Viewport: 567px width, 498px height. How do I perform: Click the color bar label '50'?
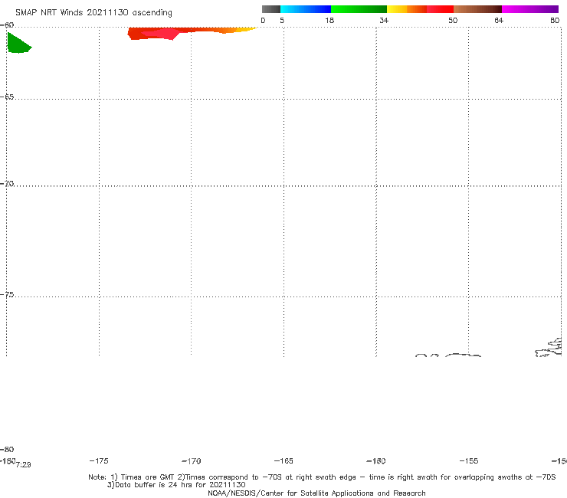(x=453, y=20)
